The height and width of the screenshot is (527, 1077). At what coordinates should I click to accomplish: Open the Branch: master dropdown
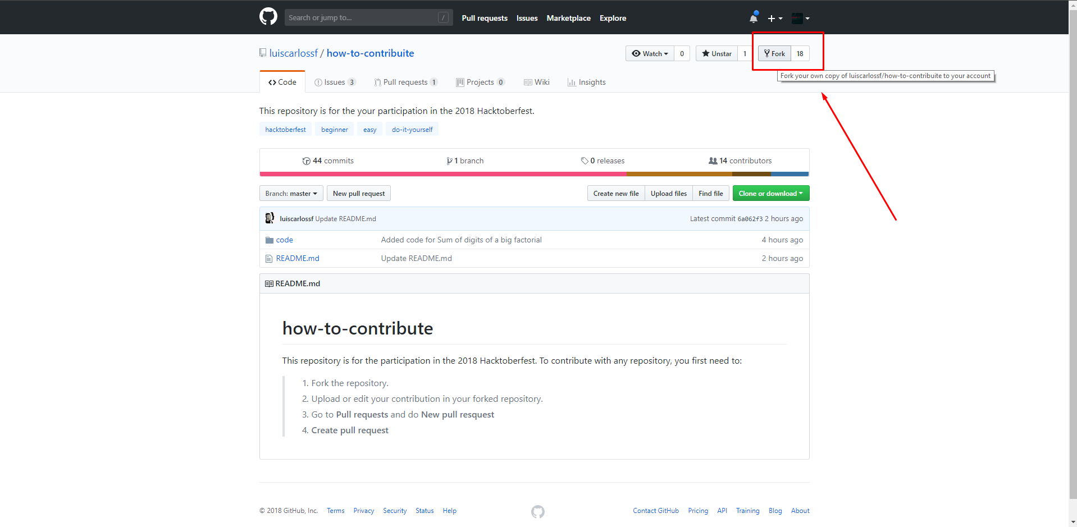tap(291, 193)
